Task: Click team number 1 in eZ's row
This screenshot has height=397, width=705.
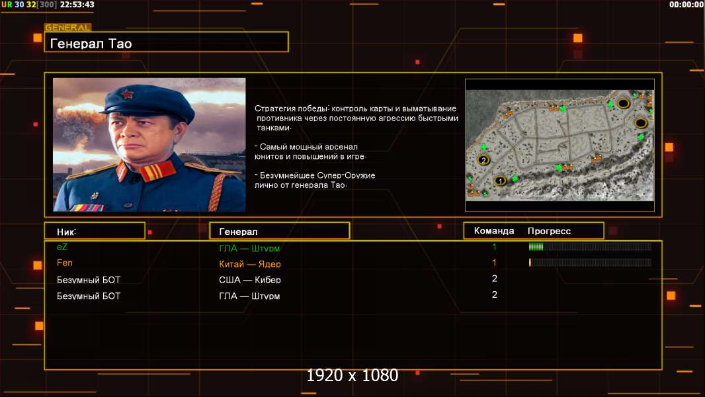Action: pyautogui.click(x=494, y=247)
